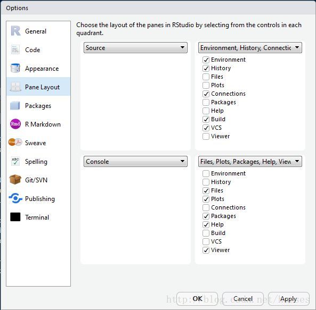Uncheck Help in bottom-right quadrant
Viewport: 316px width, 310px height.
coord(206,224)
